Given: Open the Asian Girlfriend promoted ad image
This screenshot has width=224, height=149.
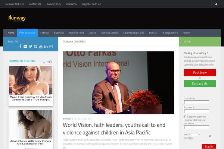Looking at the screenshot, I should 31,80.
